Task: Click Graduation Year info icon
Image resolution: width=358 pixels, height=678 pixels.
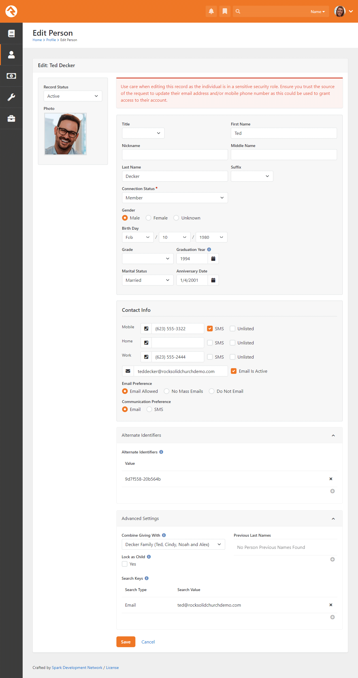Action: 209,250
